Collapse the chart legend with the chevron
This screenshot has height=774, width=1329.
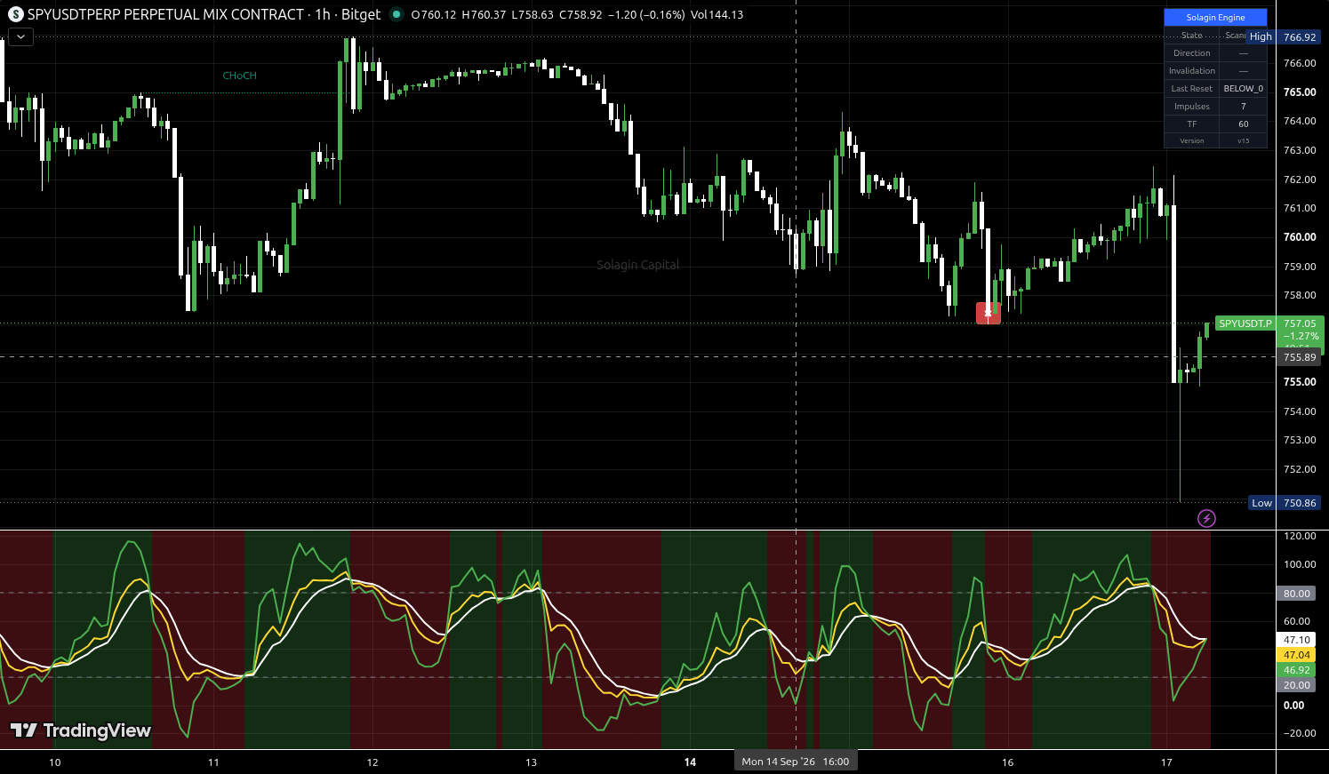click(20, 36)
